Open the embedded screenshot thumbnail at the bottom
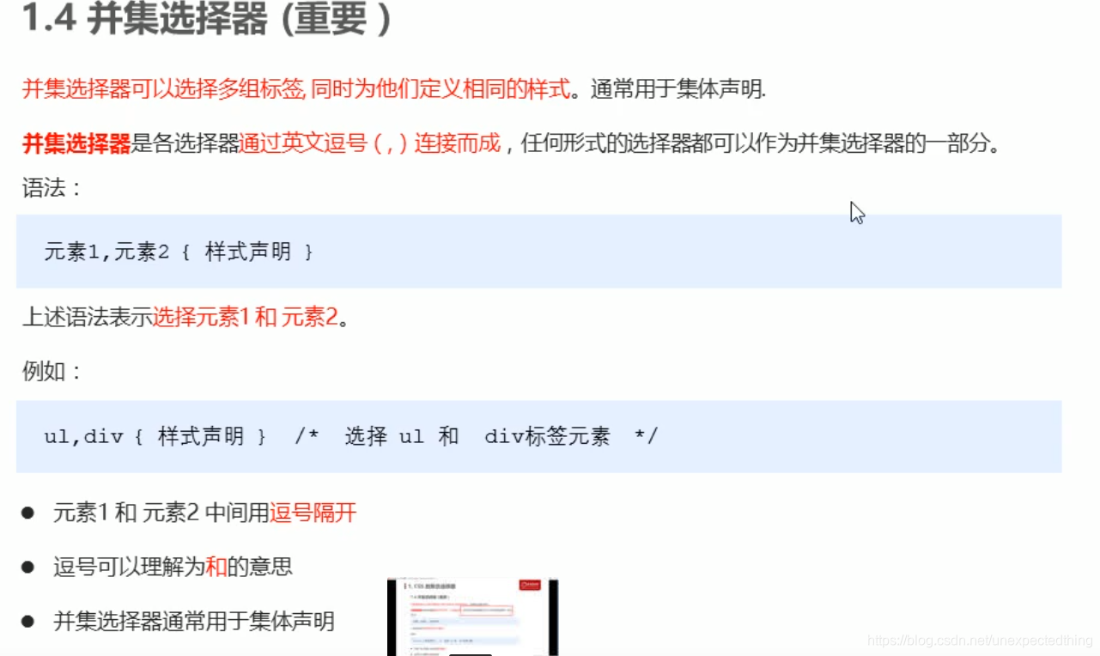1100x656 pixels. tap(472, 614)
